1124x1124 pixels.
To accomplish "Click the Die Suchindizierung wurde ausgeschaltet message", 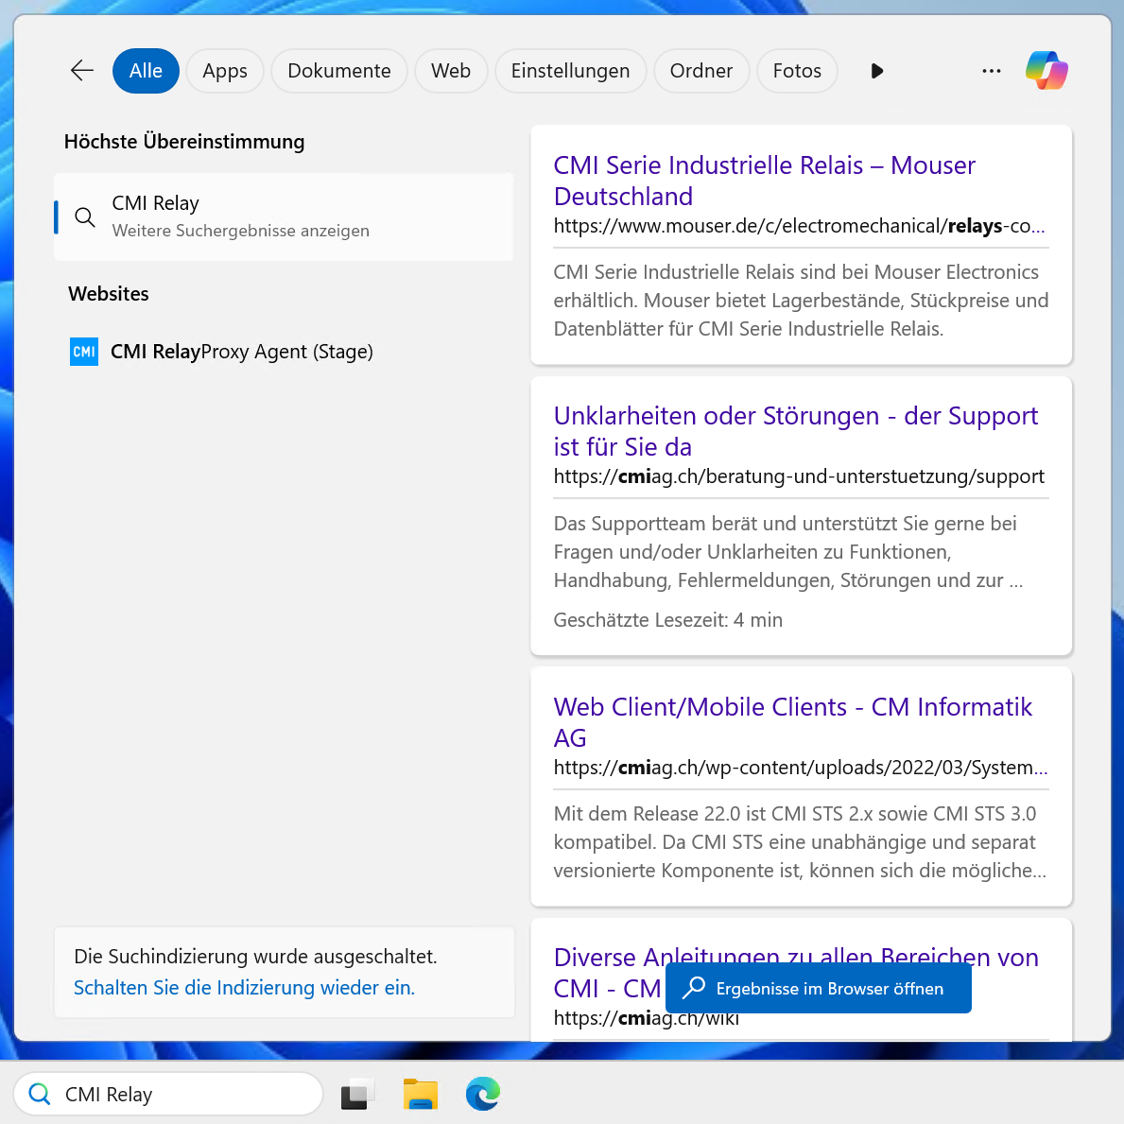I will coord(255,957).
